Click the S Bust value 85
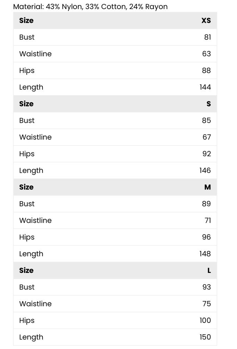The width and height of the screenshot is (237, 349). [x=206, y=120]
